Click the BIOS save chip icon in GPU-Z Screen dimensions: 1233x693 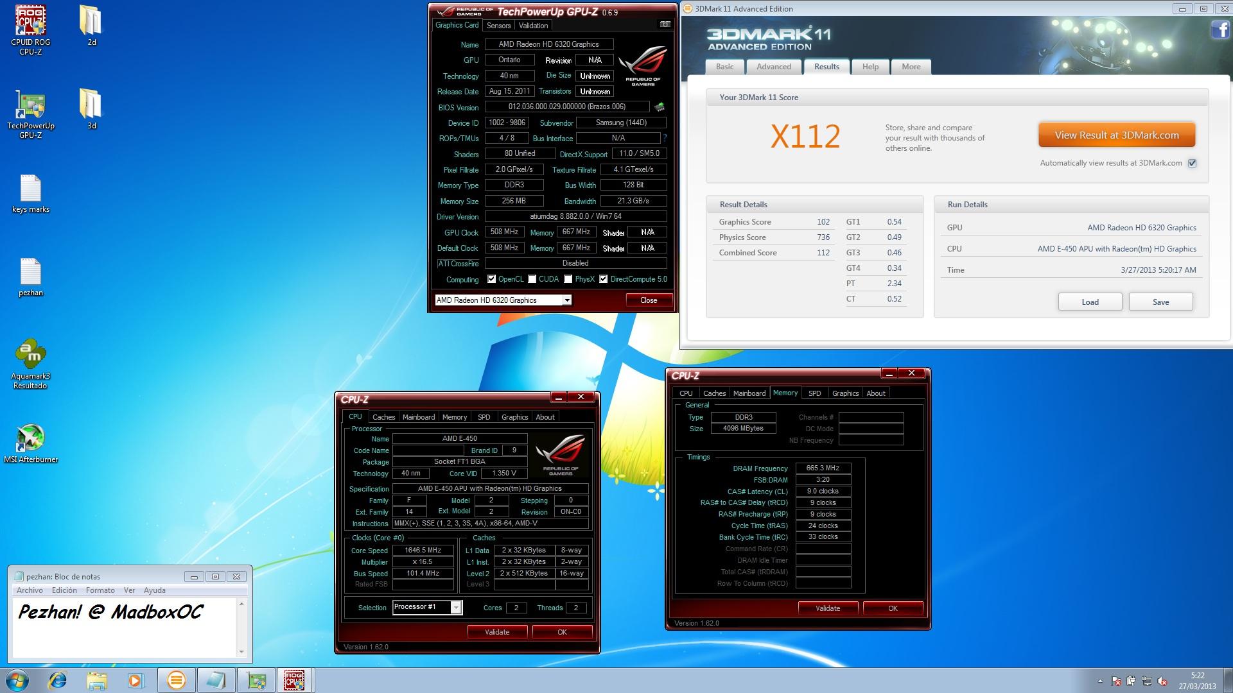[x=660, y=107]
